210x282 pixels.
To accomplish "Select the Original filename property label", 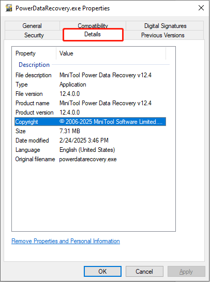I will 35,159.
